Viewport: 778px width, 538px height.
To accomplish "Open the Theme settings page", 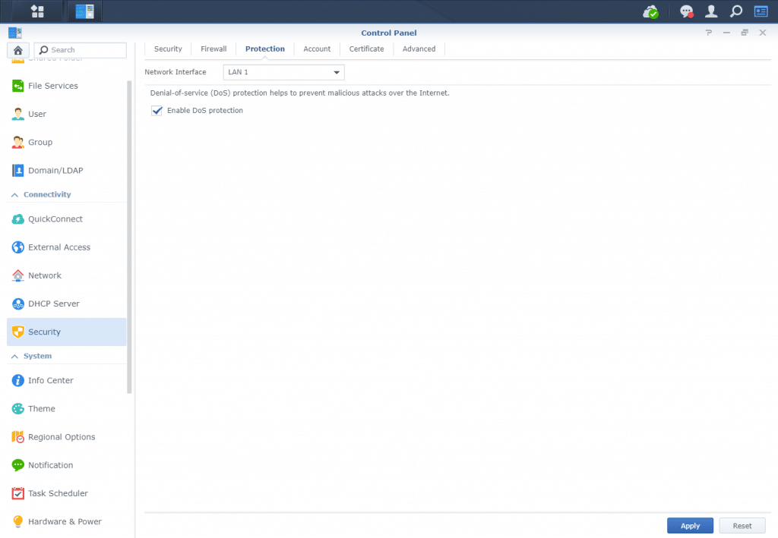I will coord(43,408).
